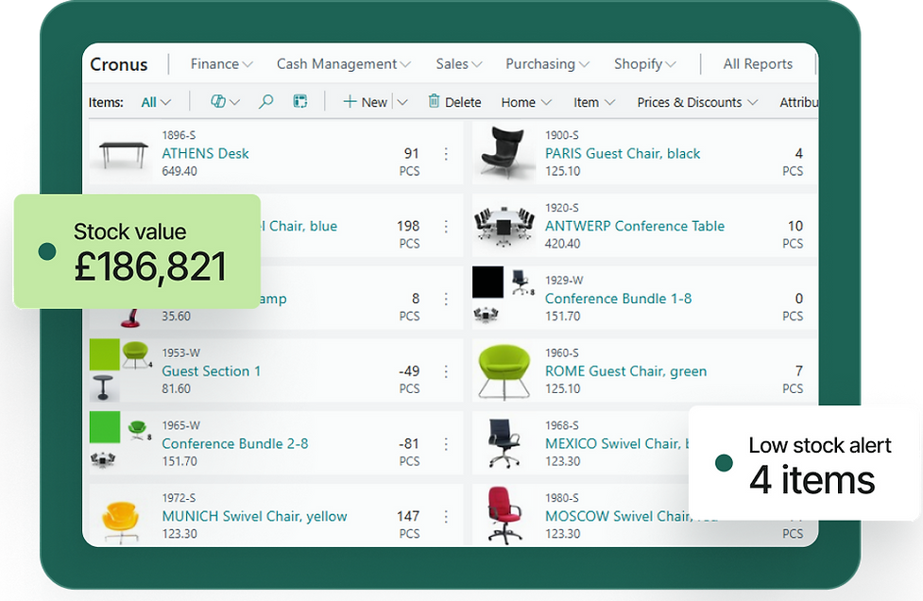Click the Low stock alert 4 items card
Viewport: 923px width, 601px height.
804,463
